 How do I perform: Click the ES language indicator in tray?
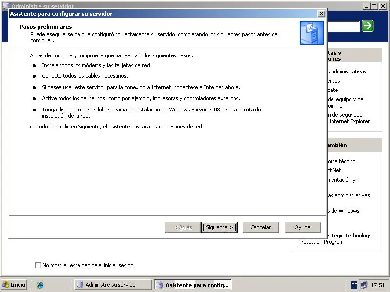[354, 285]
